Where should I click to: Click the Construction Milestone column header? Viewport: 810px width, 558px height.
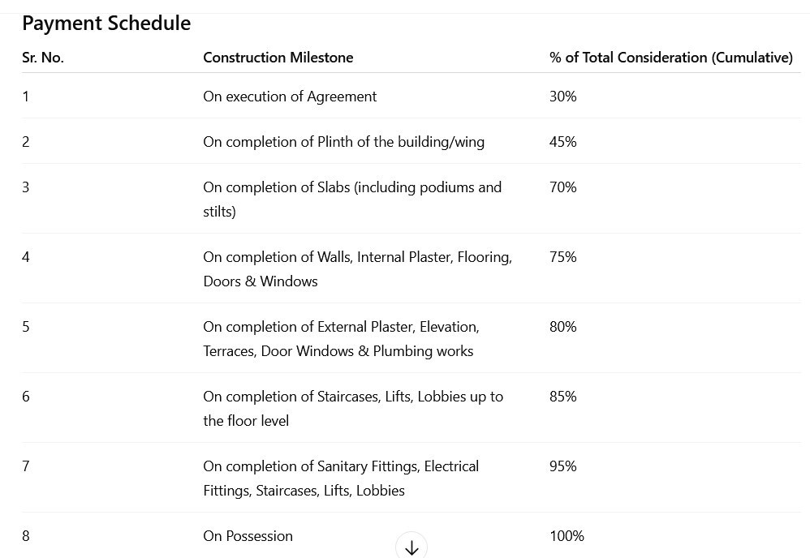(x=278, y=58)
